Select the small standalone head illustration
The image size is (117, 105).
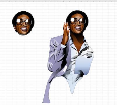(23, 23)
